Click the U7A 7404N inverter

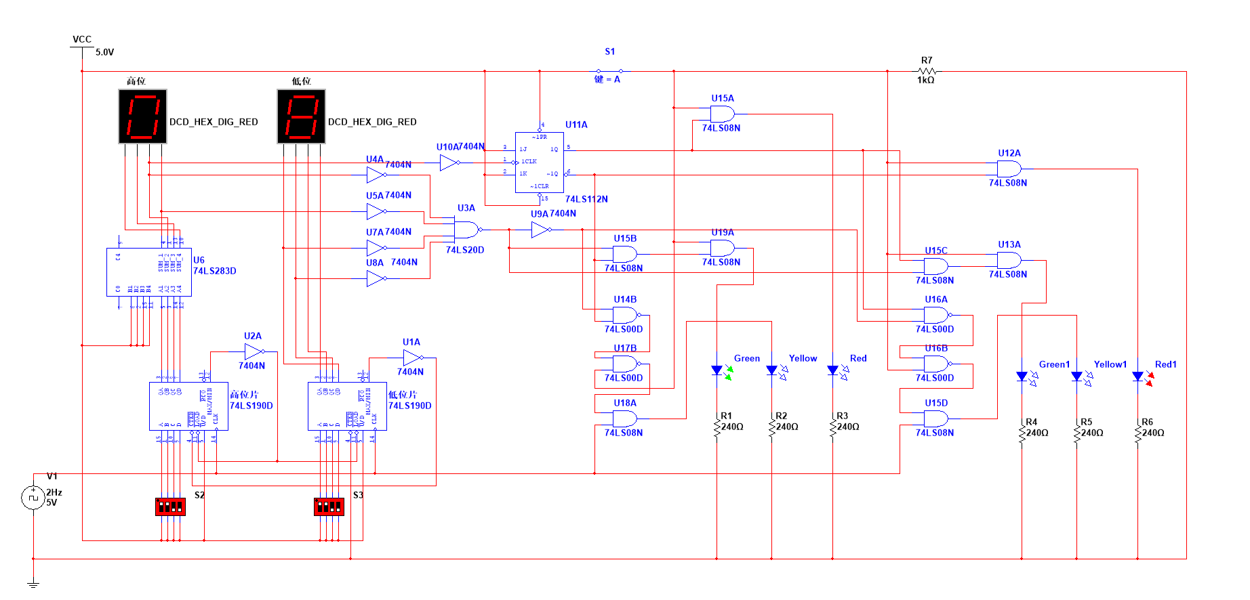click(376, 248)
